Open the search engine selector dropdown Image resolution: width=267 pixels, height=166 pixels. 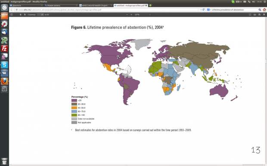[x=209, y=10]
